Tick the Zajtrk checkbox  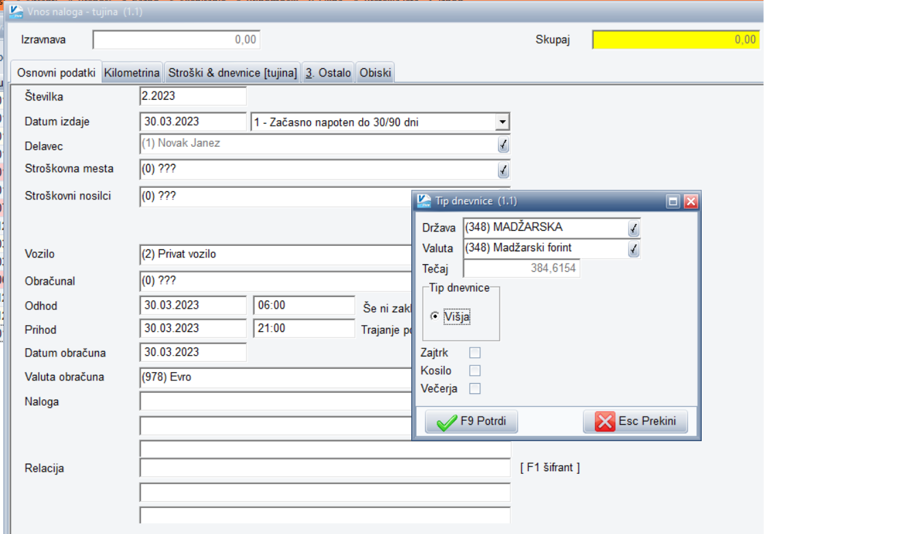(x=475, y=353)
